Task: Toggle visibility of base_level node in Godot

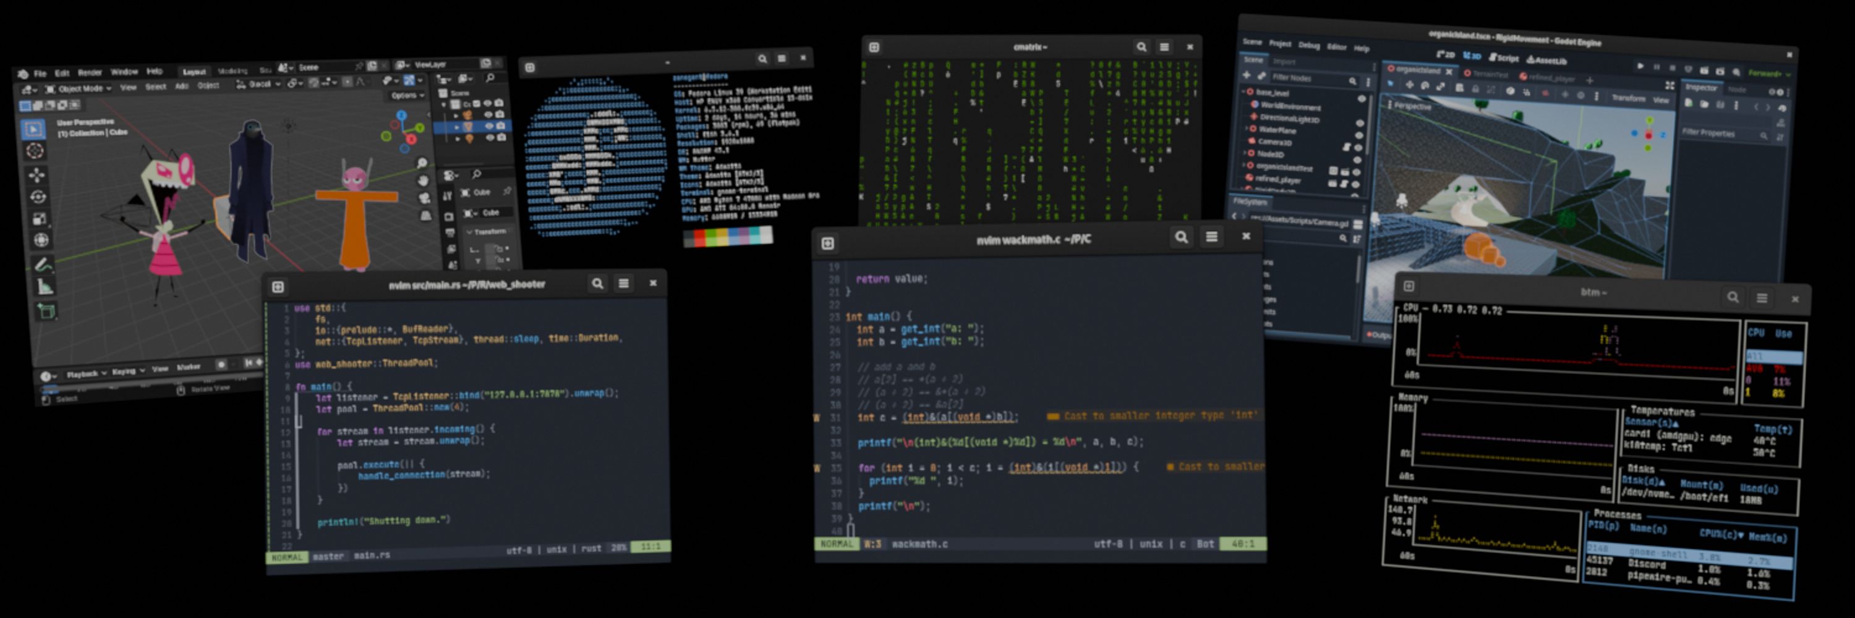Action: [1362, 99]
